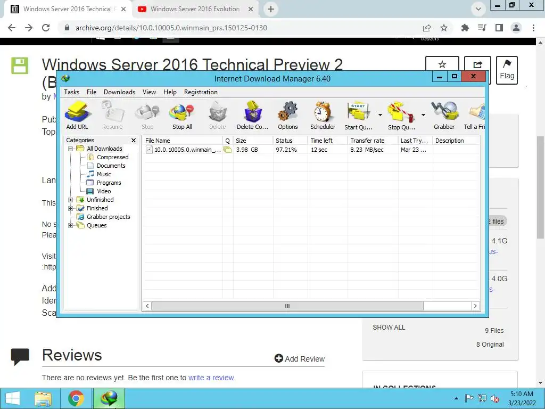Image resolution: width=545 pixels, height=409 pixels.
Task: Select the Compressed category
Action: click(x=113, y=157)
